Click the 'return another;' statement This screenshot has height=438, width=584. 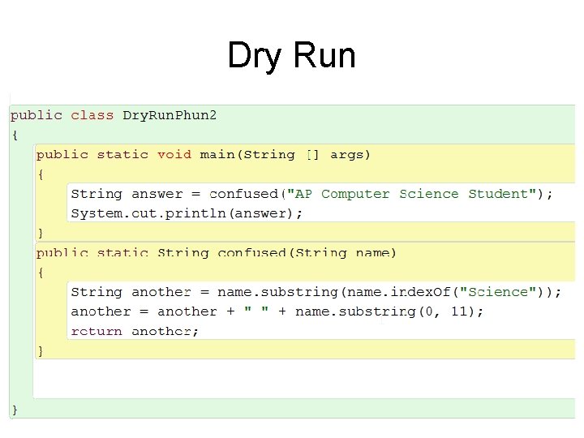[135, 331]
